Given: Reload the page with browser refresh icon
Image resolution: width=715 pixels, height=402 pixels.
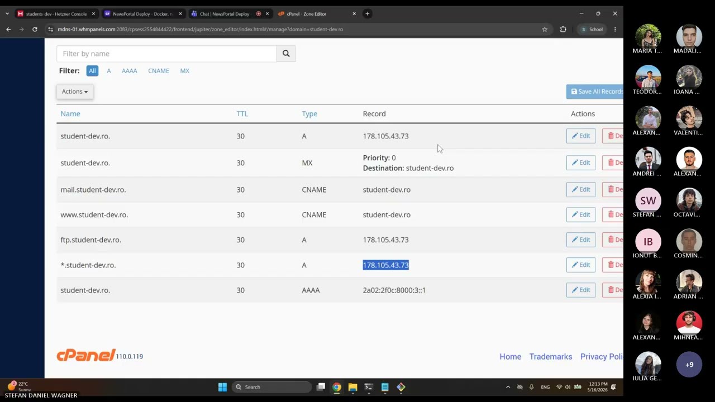Looking at the screenshot, I should 35,29.
